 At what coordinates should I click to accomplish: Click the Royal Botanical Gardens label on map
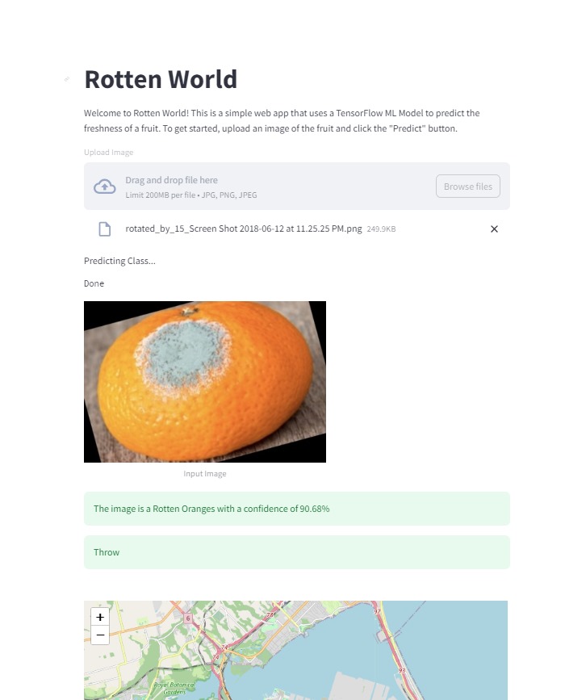click(174, 686)
